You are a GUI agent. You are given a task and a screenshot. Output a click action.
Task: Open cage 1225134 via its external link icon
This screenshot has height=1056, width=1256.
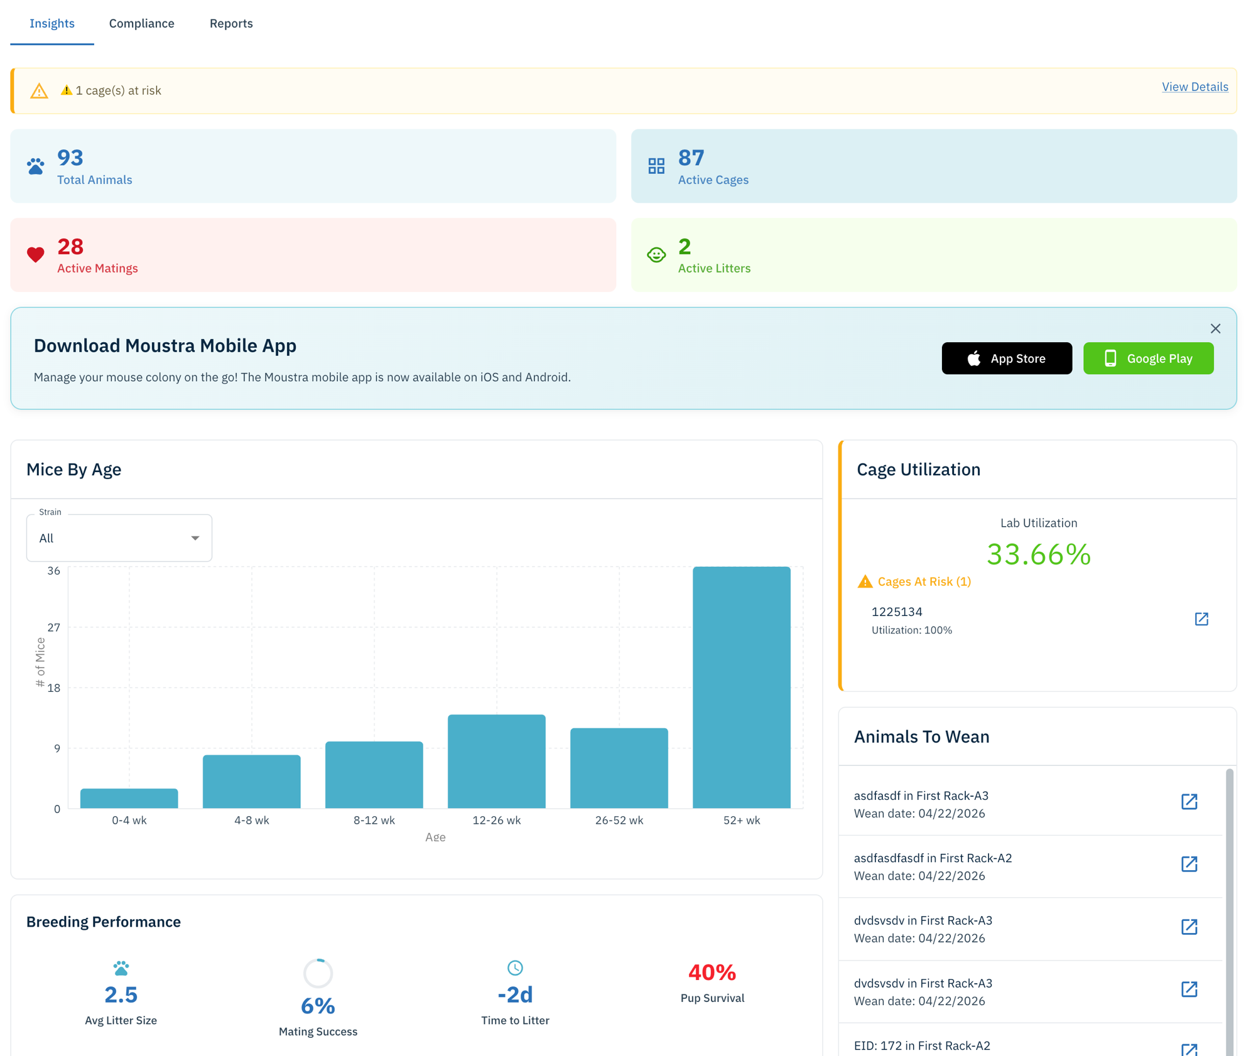pyautogui.click(x=1201, y=618)
